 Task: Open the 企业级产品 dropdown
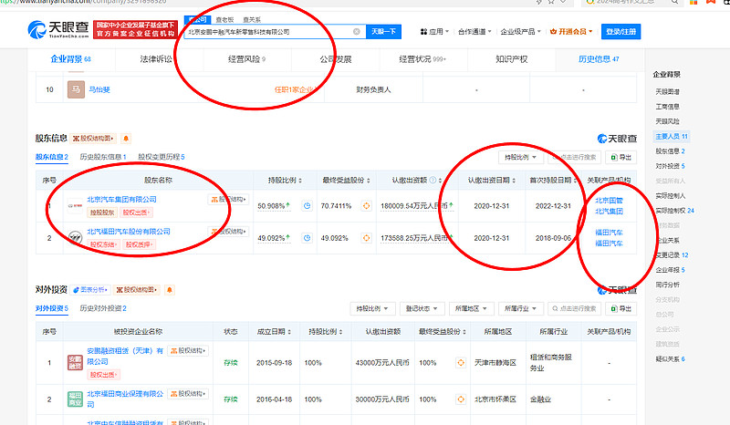[x=520, y=32]
